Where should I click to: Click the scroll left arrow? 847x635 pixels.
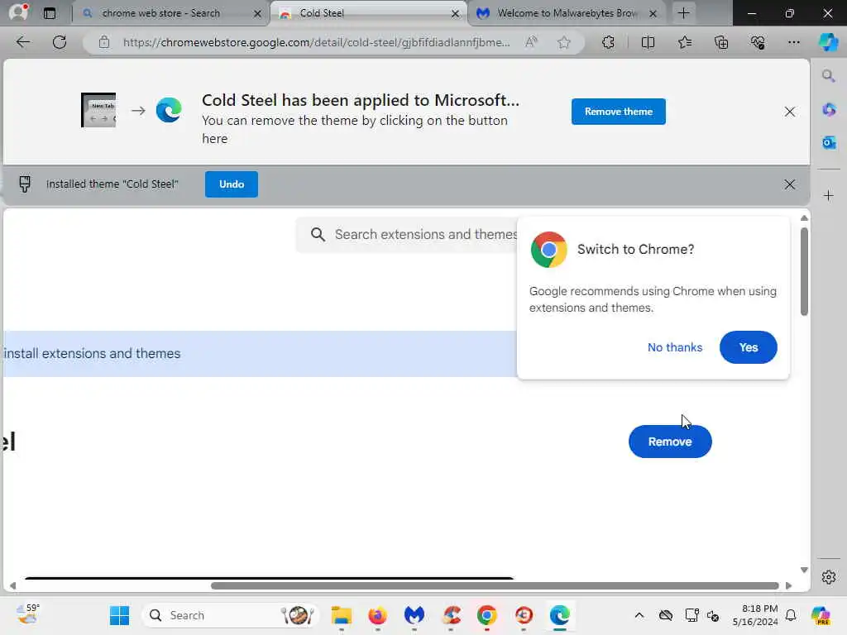point(13,586)
